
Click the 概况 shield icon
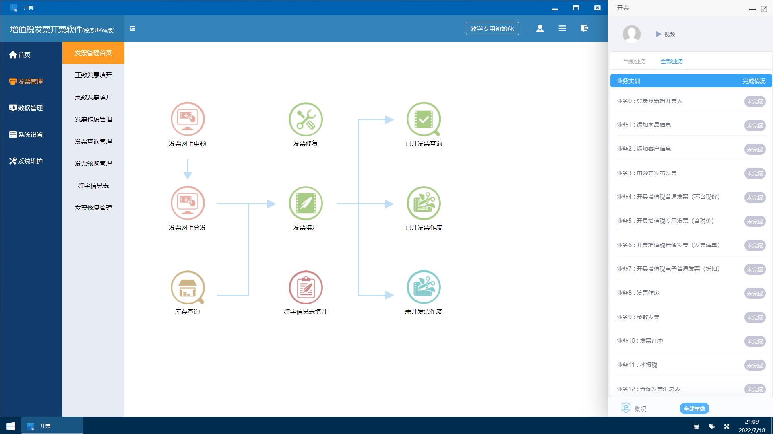(x=626, y=408)
